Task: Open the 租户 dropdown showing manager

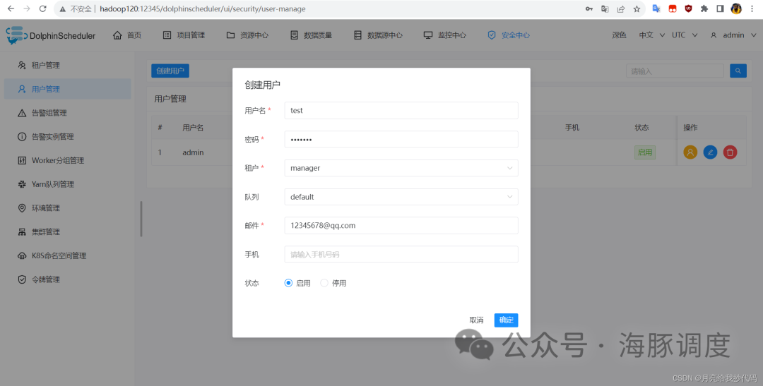Action: pyautogui.click(x=401, y=168)
